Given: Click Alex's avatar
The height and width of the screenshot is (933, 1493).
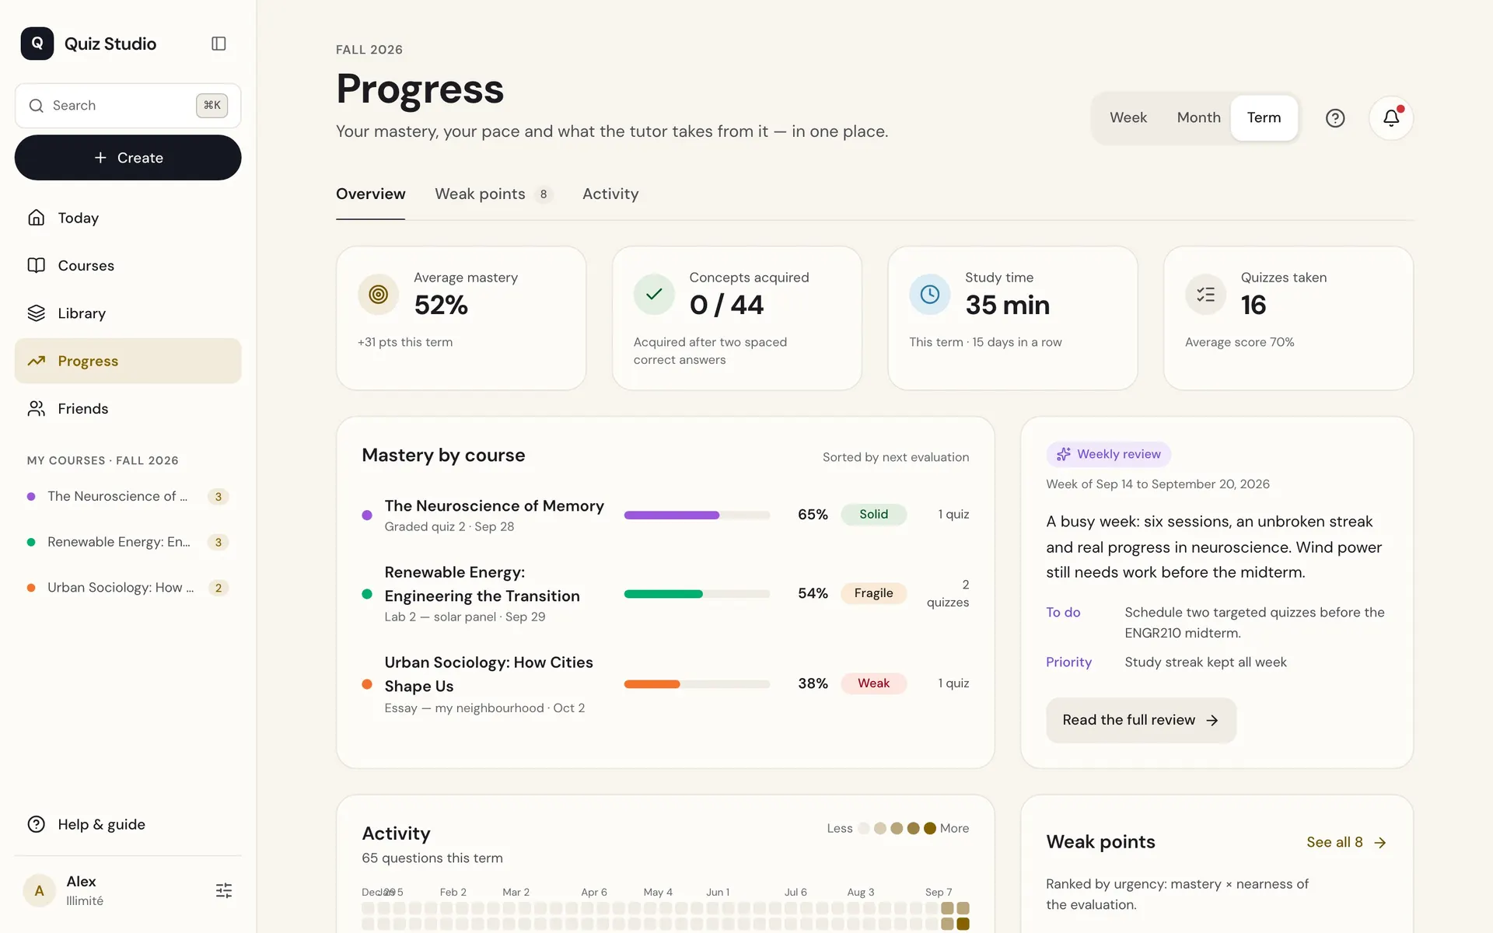Looking at the screenshot, I should click(39, 890).
